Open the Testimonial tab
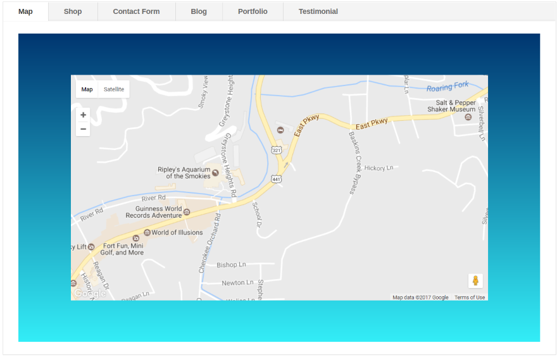The image size is (557, 357). pos(318,11)
